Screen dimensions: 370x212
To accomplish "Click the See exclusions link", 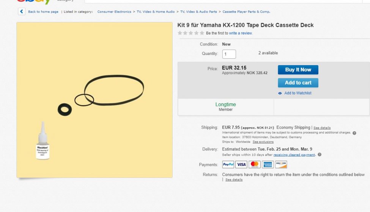I will click(263, 142).
